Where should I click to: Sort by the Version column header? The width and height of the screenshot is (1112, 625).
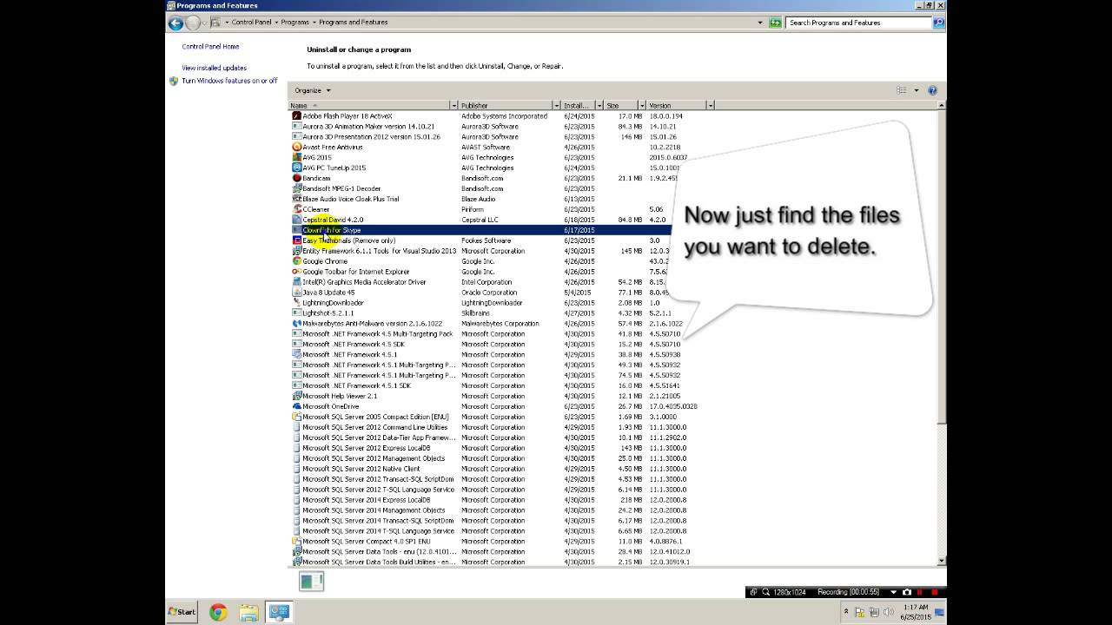(677, 105)
